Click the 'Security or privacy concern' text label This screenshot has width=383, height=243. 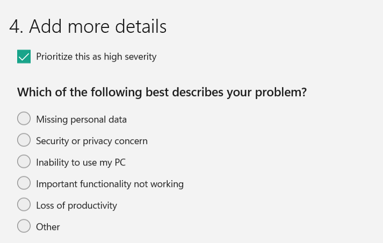click(x=91, y=141)
